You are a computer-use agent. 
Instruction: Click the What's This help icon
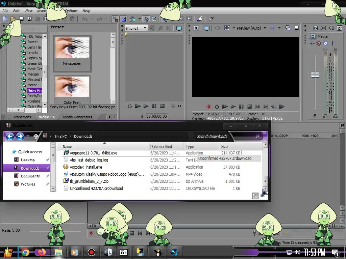click(x=211, y=19)
